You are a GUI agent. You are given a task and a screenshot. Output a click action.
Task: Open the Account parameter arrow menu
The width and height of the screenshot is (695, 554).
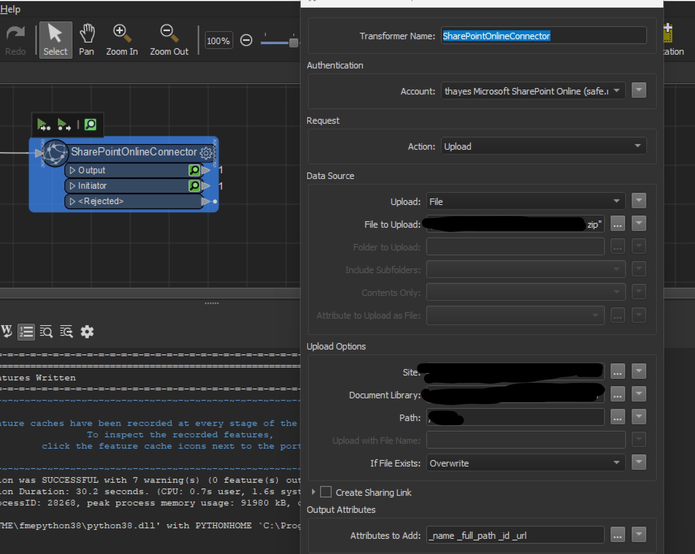click(639, 90)
